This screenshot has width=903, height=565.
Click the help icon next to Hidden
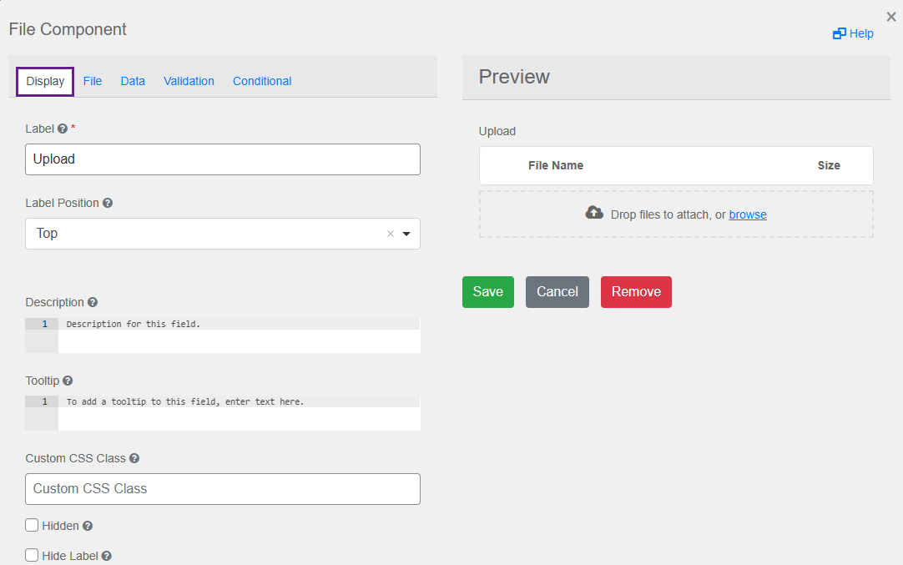tap(88, 527)
